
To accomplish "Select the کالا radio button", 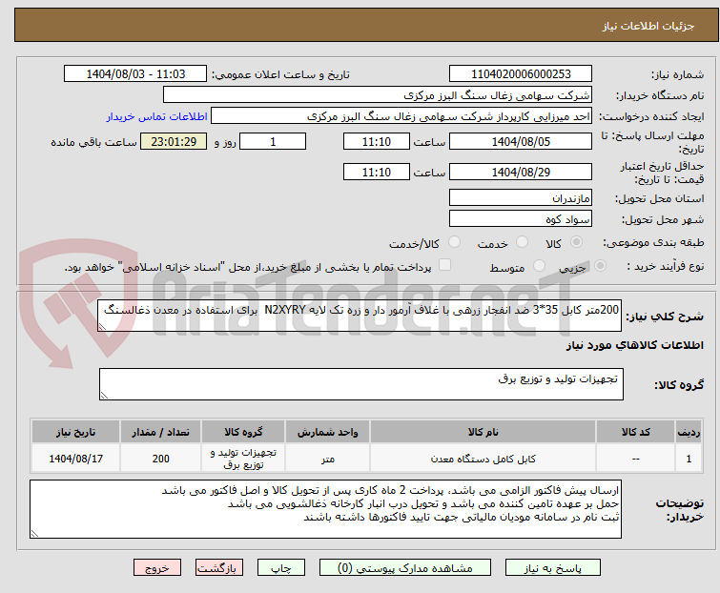I will [576, 241].
